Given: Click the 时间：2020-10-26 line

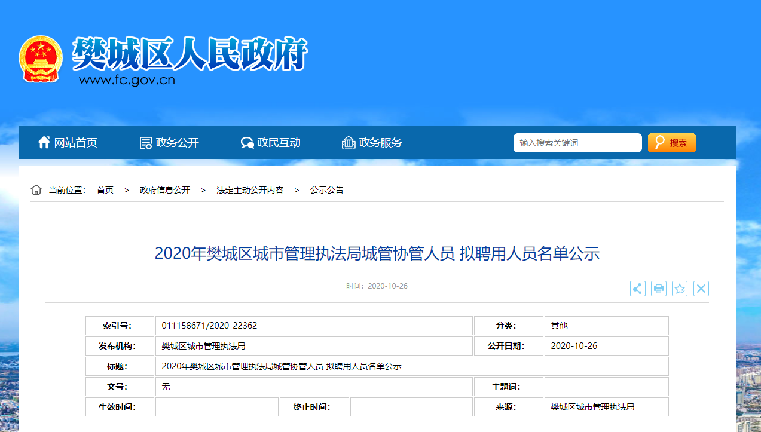Looking at the screenshot, I should [377, 286].
